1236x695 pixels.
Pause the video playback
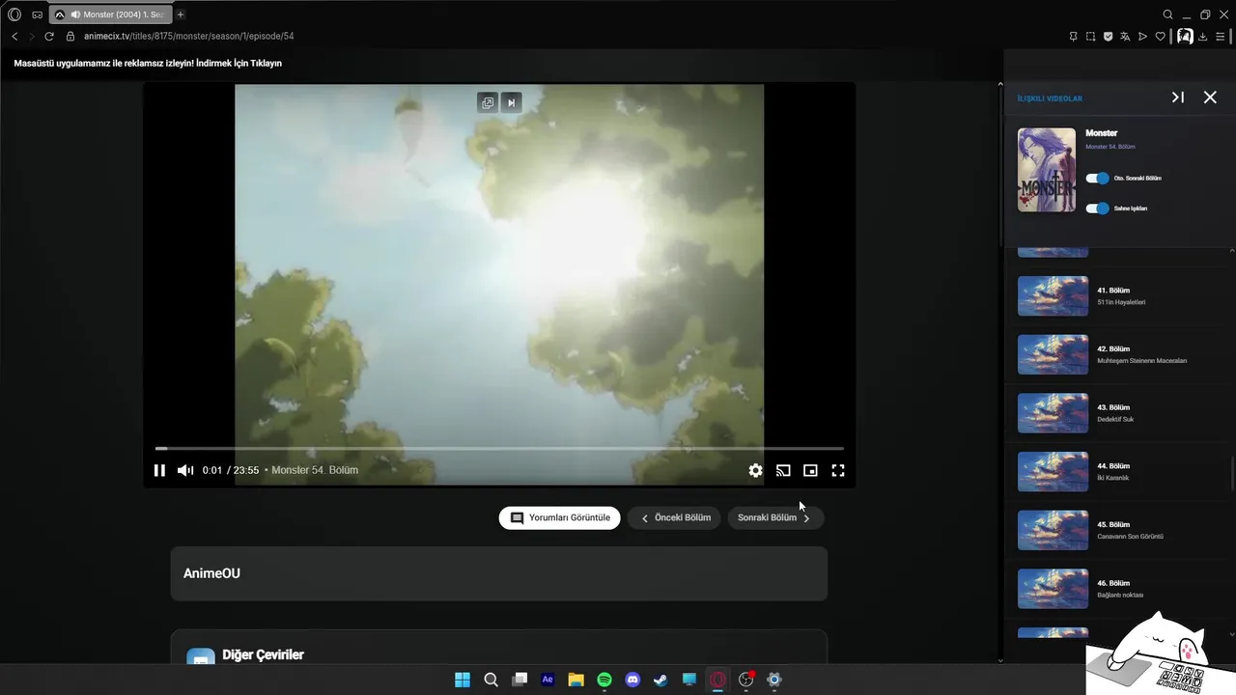tap(159, 470)
